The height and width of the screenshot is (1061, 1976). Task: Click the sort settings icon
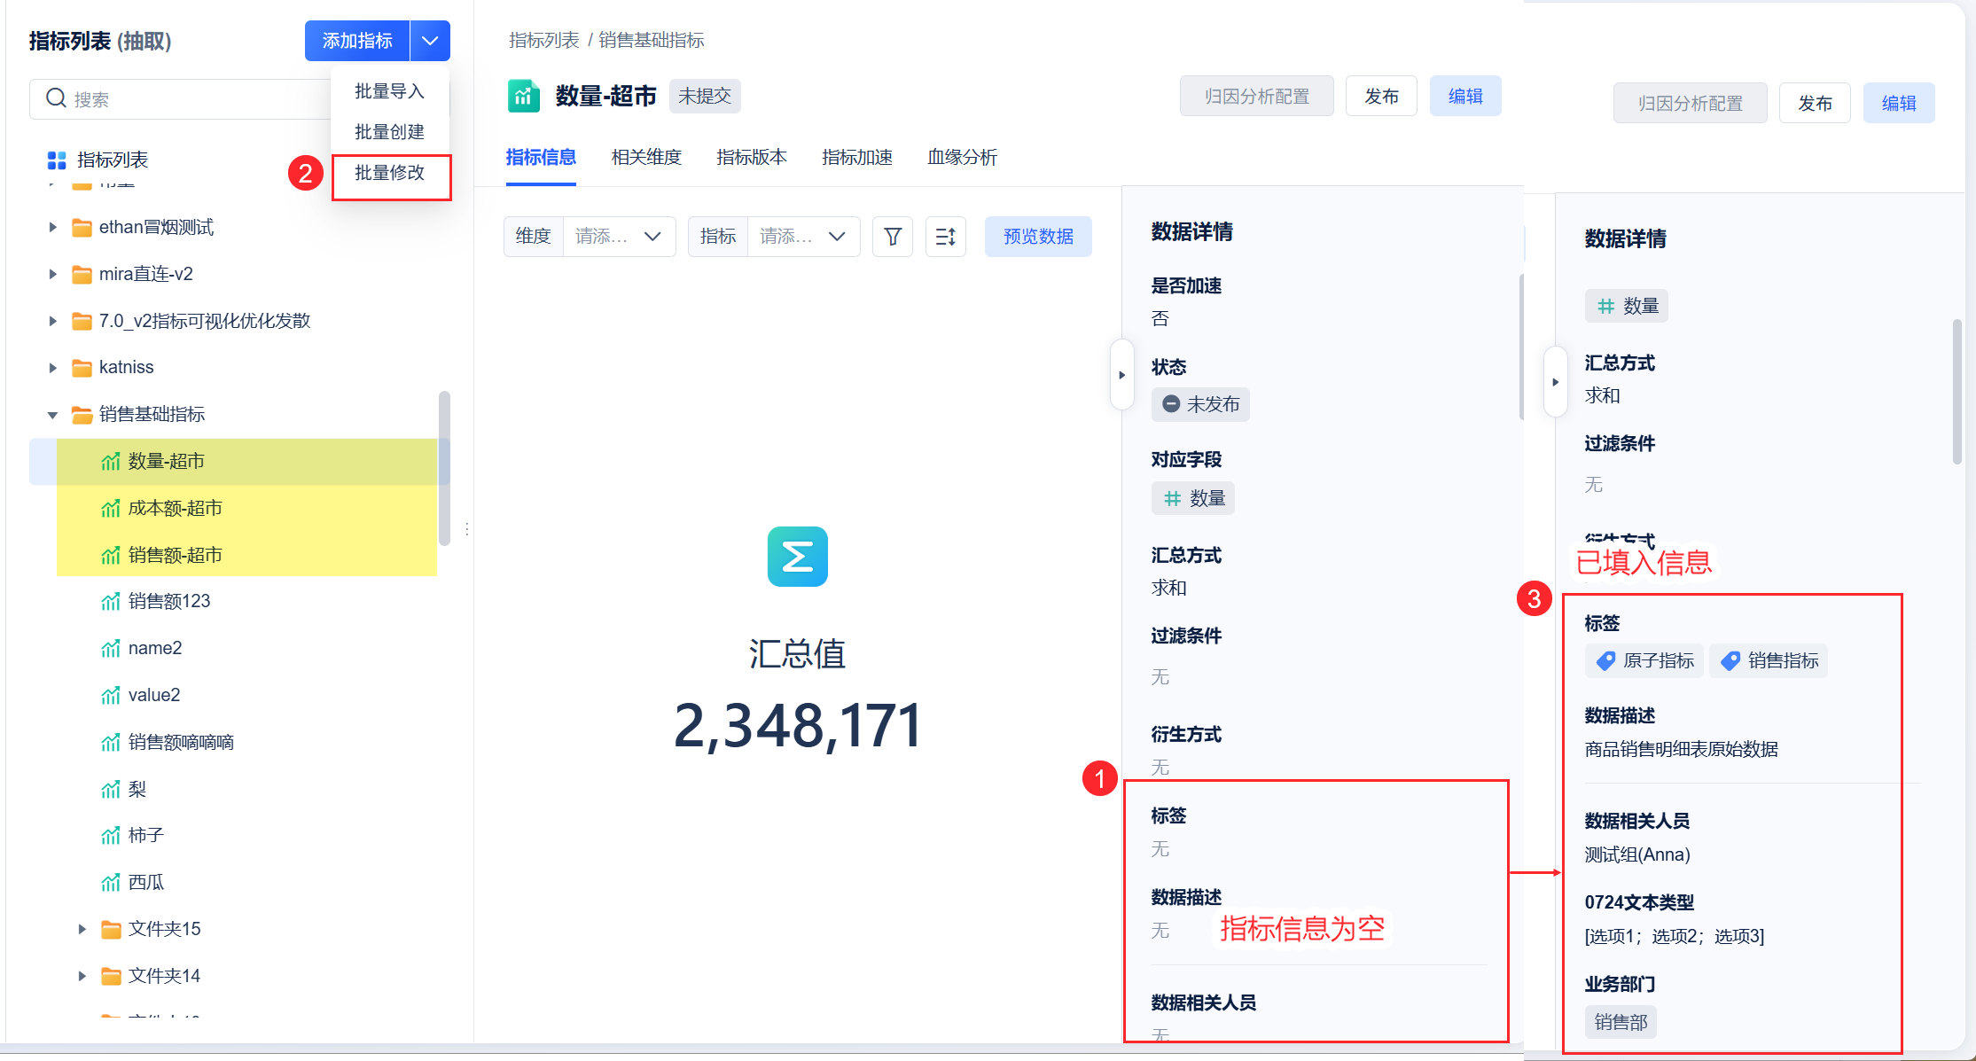(945, 237)
